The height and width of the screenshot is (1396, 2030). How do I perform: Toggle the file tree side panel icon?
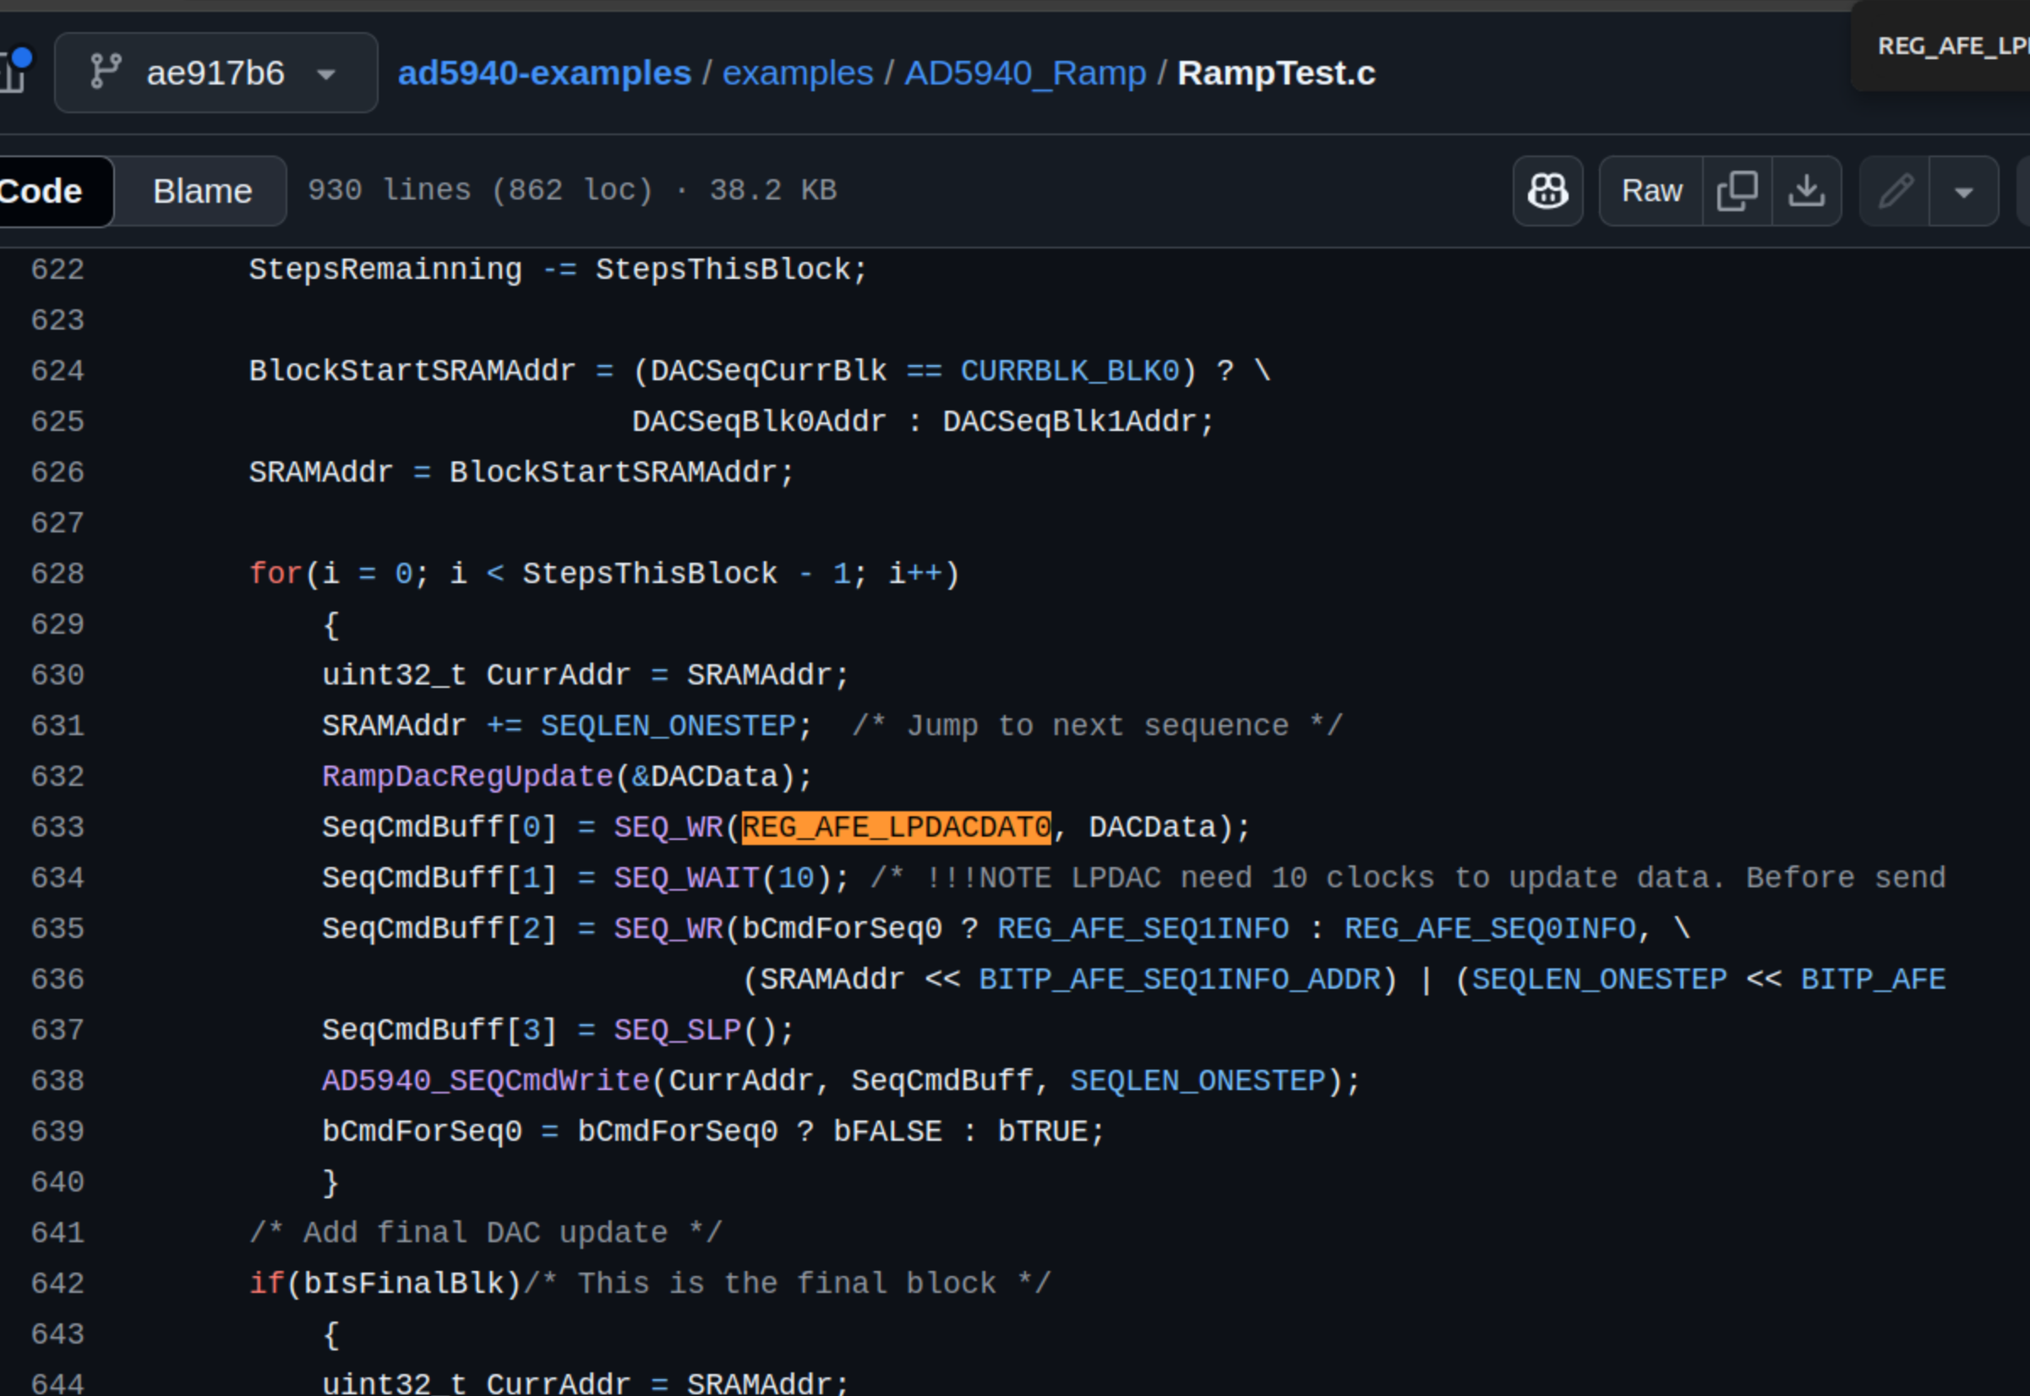[x=12, y=71]
